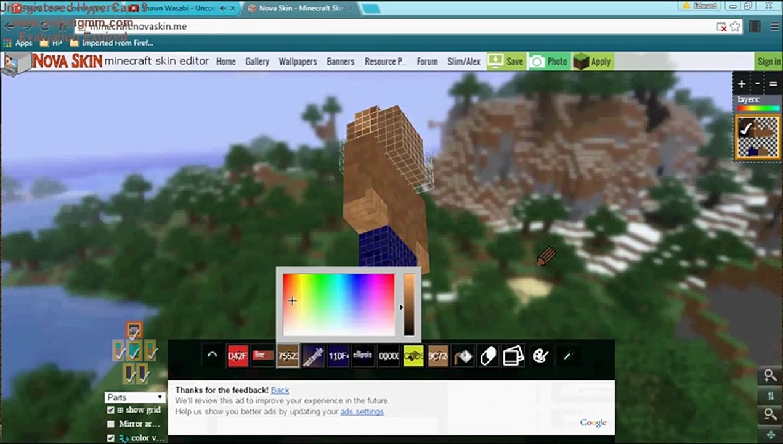783x444 pixels.
Task: Toggle the torso body part
Action: (134, 351)
